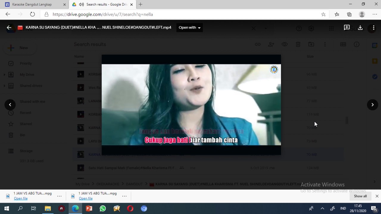Click preview eye icon in toolbar
Viewport: 381px width, 214px height.
point(285,44)
